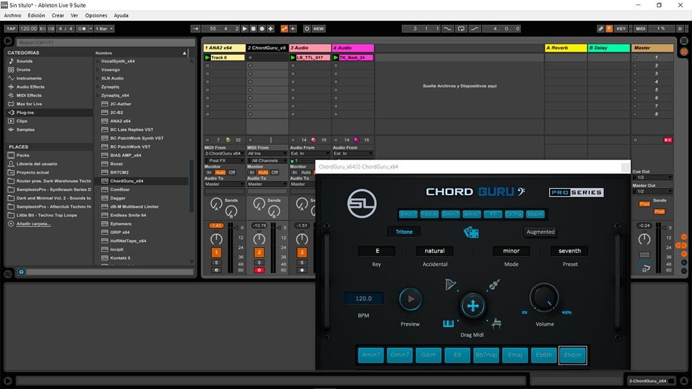Click the NEW button in transport
The image size is (692, 389).
(x=318, y=28)
